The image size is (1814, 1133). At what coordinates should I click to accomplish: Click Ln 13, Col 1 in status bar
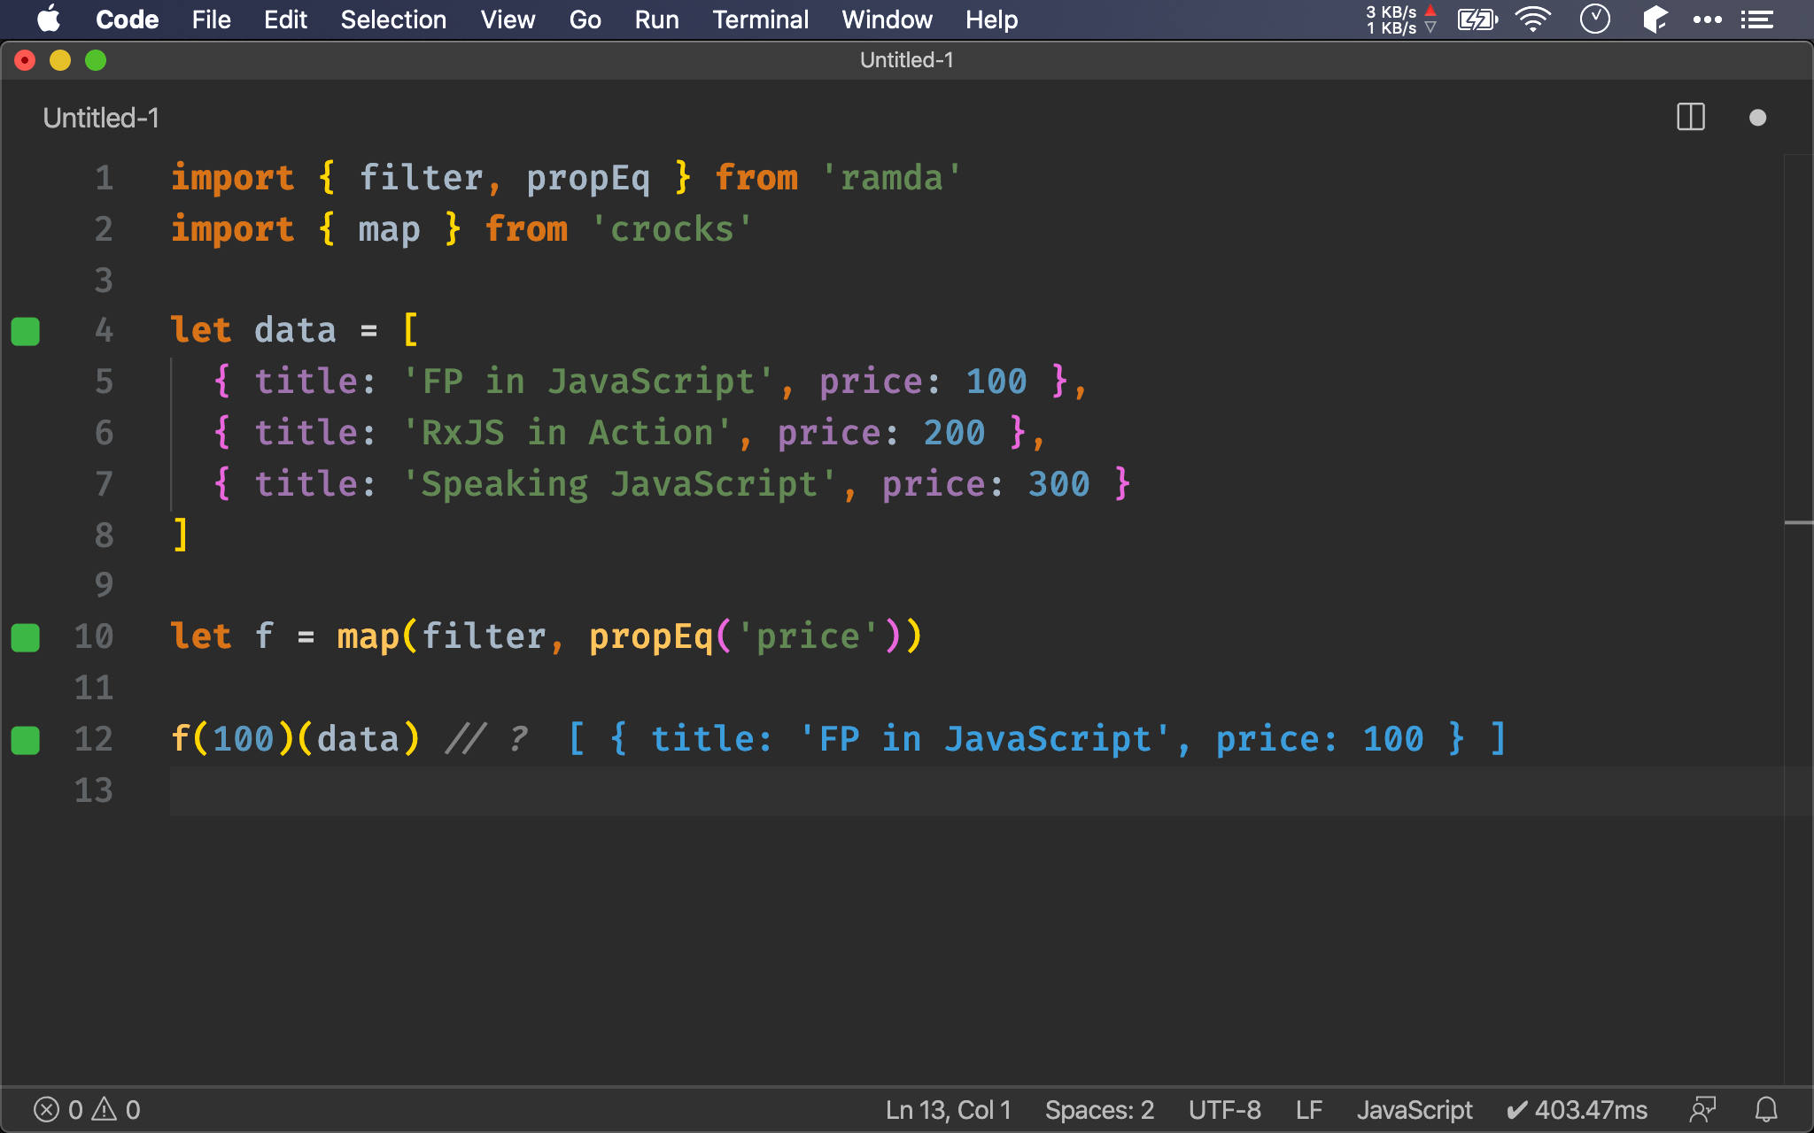coord(948,1109)
